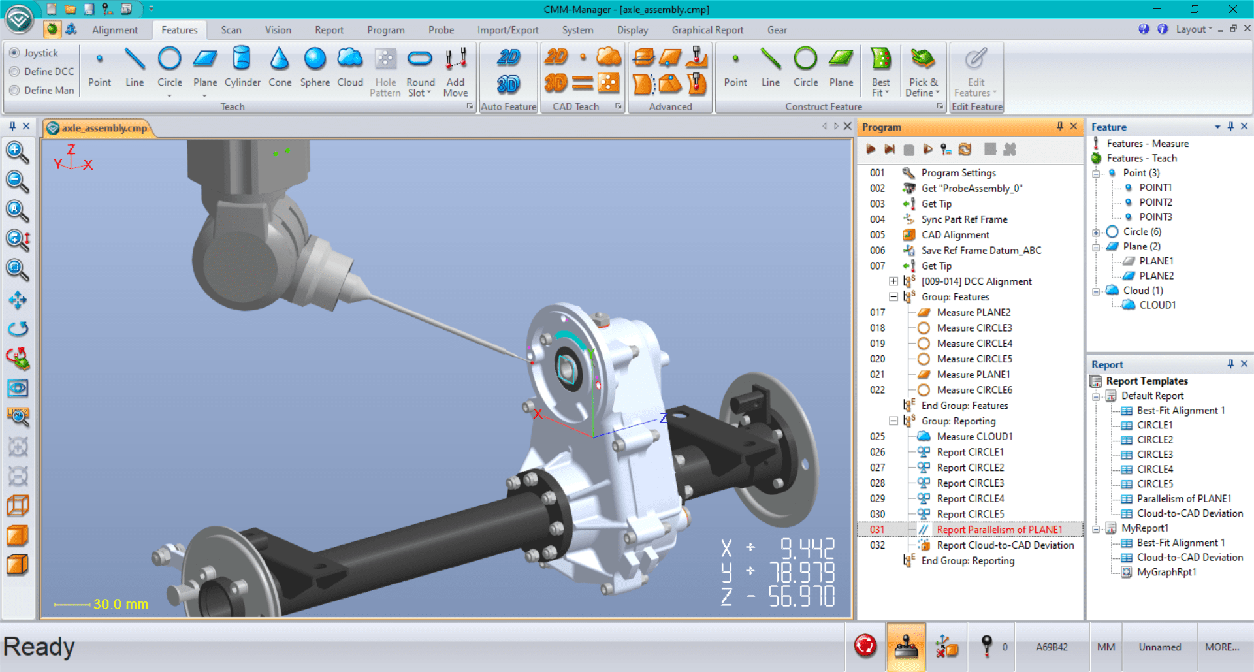Switch to the Scan ribbon tab
This screenshot has height=672, width=1254.
click(231, 29)
